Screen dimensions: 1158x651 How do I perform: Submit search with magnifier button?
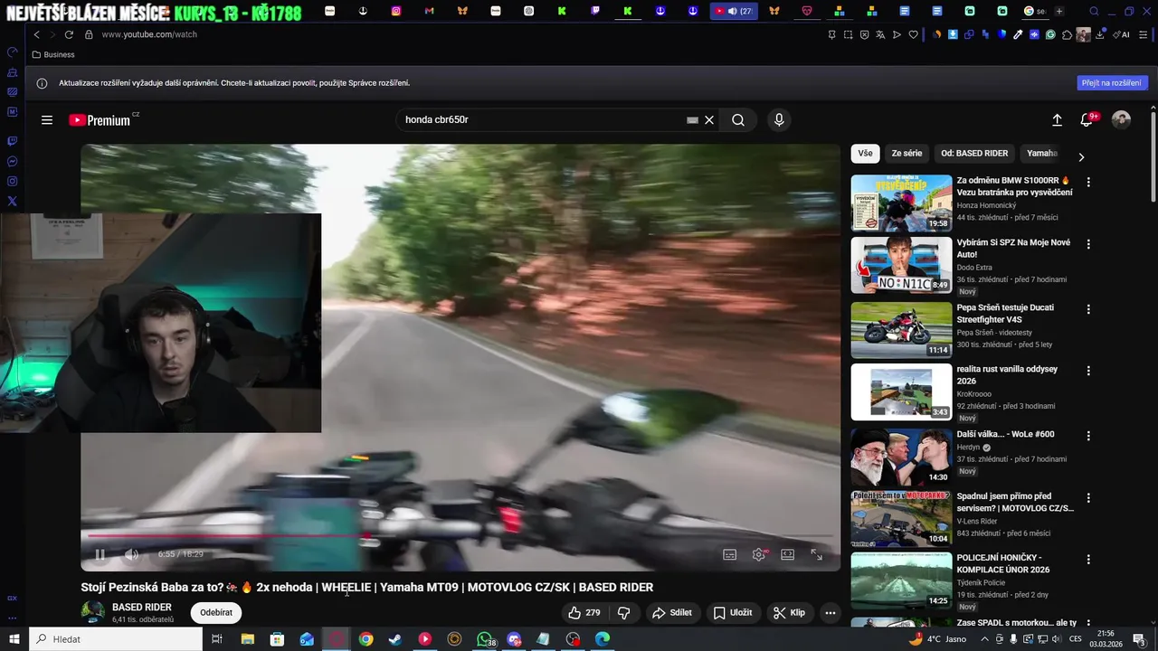pos(738,120)
